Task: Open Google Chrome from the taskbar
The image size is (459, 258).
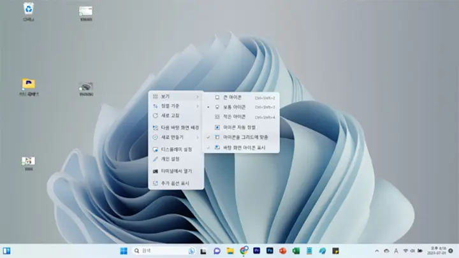Action: coord(244,251)
